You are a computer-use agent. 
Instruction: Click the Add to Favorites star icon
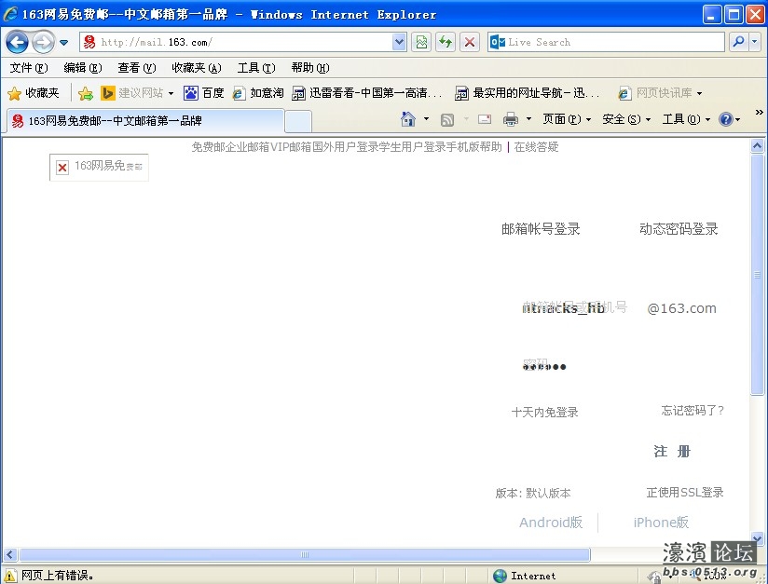86,93
